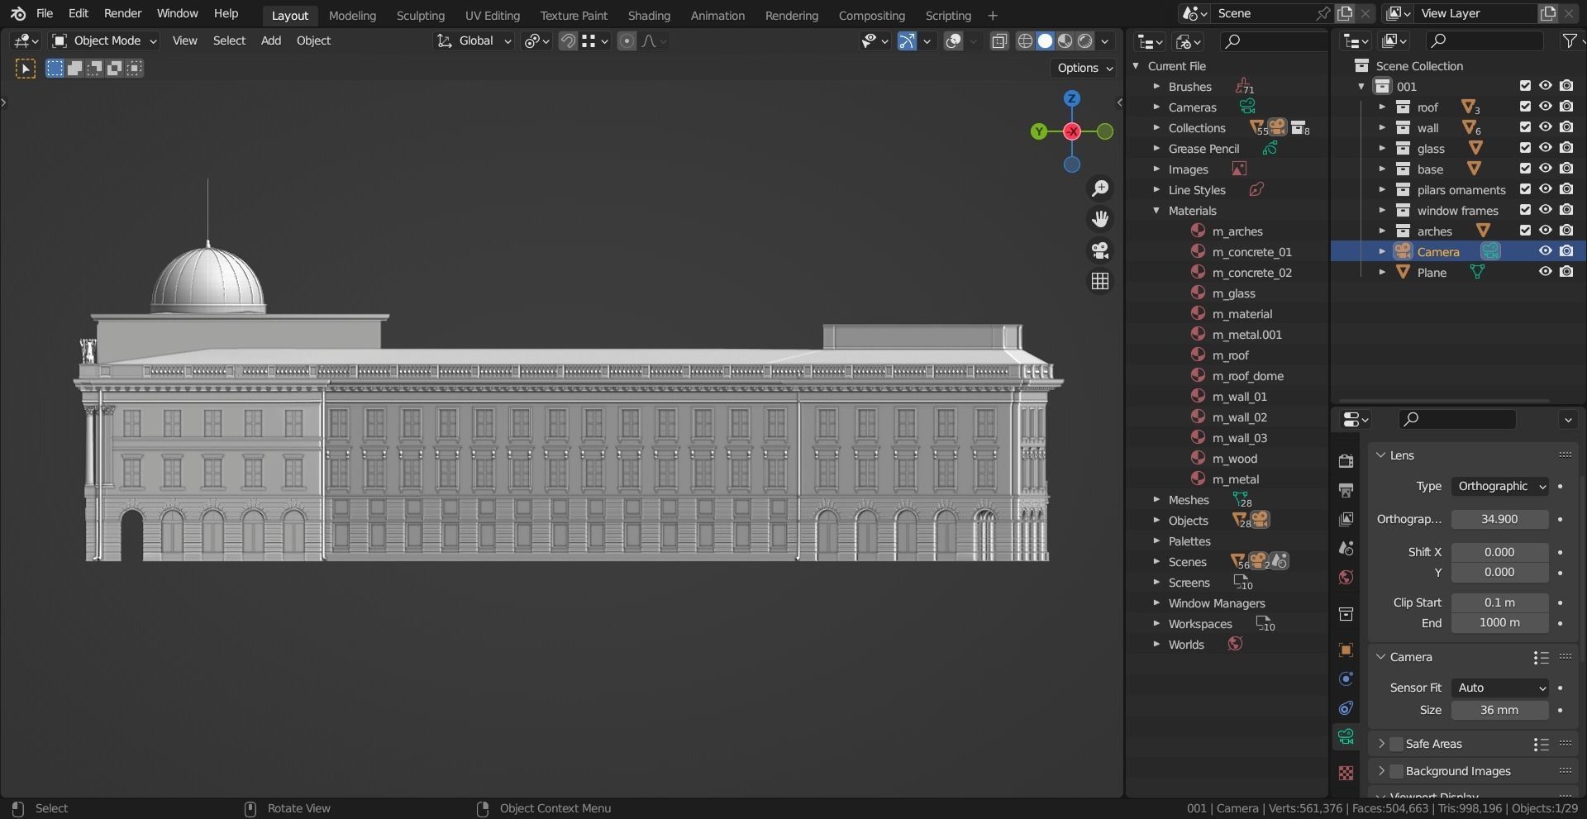This screenshot has height=819, width=1587.
Task: Adjust Shift X value field
Action: point(1499,552)
